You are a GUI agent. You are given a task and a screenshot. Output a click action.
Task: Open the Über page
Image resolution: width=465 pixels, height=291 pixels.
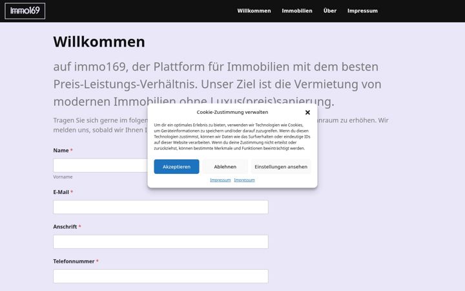pos(330,11)
